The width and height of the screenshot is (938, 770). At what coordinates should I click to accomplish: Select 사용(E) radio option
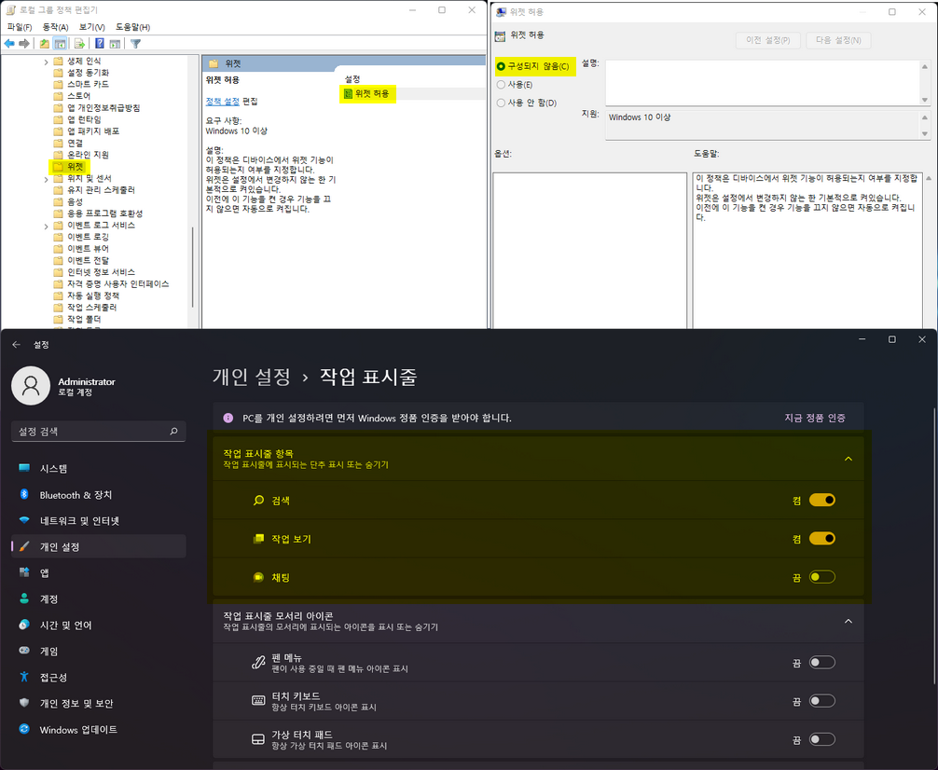pos(501,84)
